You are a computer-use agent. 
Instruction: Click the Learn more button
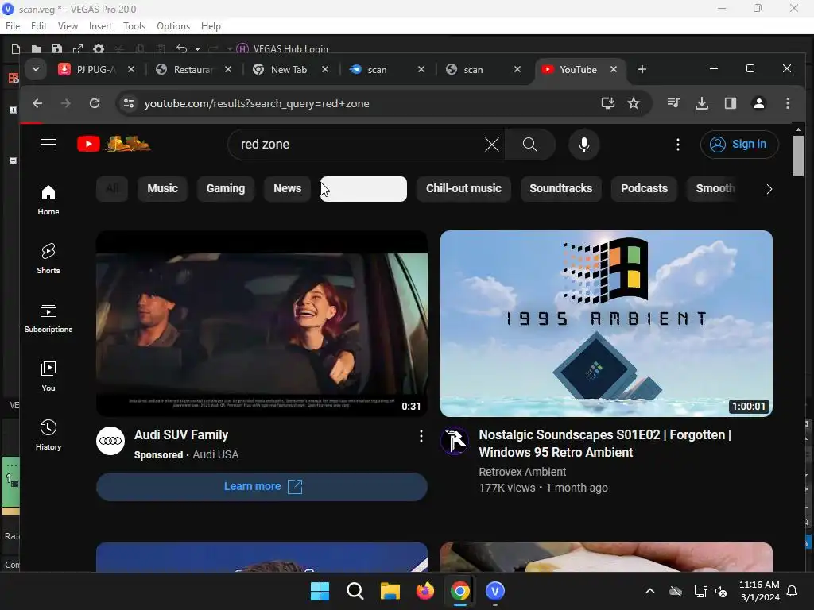tap(262, 487)
